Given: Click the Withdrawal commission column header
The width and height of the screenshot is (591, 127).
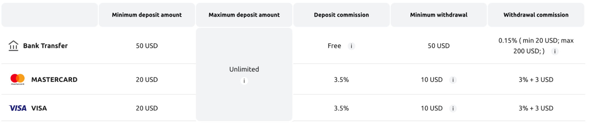Looking at the screenshot, I should tap(536, 15).
